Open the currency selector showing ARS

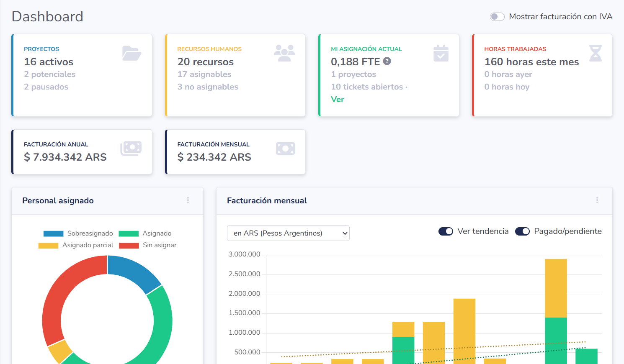tap(288, 233)
